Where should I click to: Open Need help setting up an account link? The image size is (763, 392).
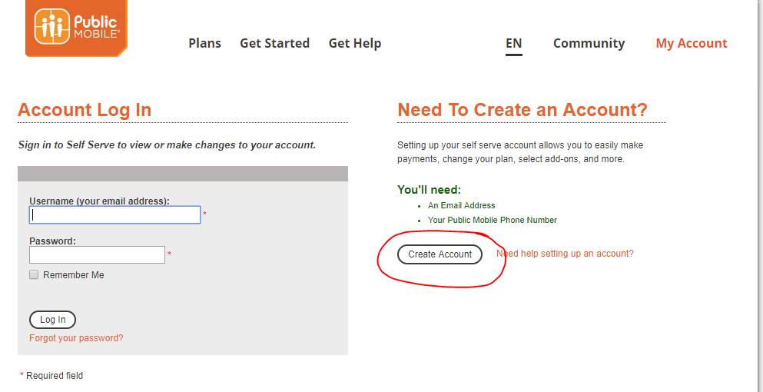pyautogui.click(x=565, y=254)
